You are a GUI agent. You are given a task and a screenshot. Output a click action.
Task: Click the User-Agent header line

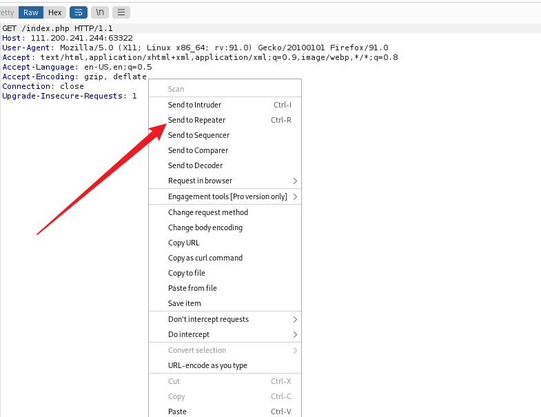195,48
